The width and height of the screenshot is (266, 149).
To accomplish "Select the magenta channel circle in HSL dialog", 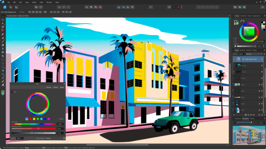I will point(49,119).
